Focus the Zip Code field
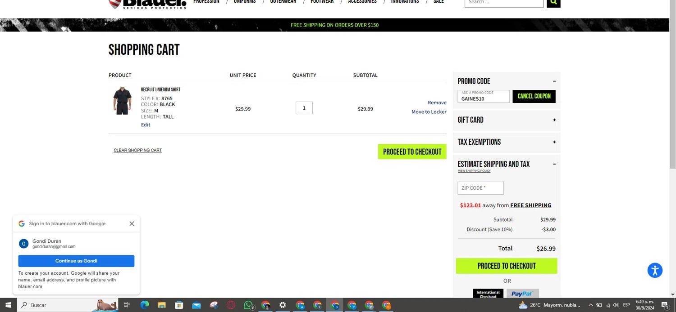Screen dimensions: 676x312 click(x=480, y=188)
